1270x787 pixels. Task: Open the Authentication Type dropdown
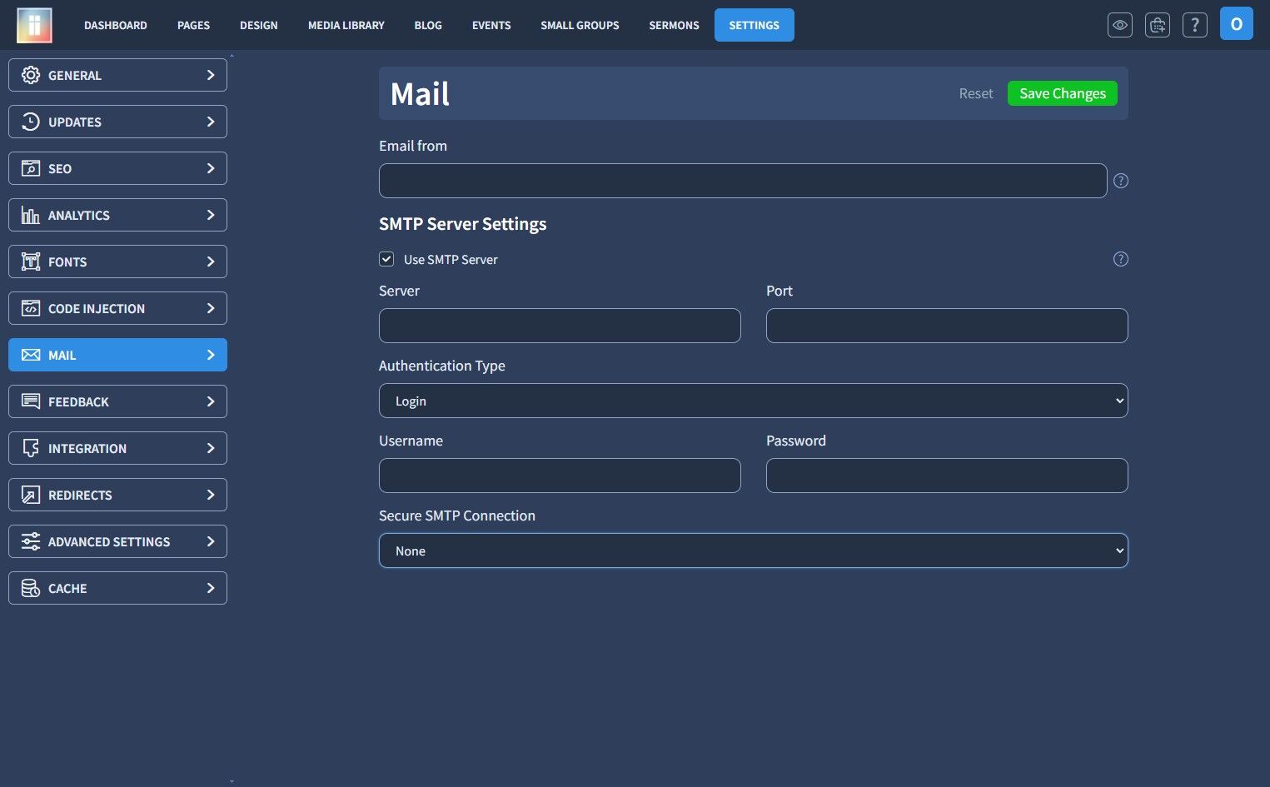[754, 401]
